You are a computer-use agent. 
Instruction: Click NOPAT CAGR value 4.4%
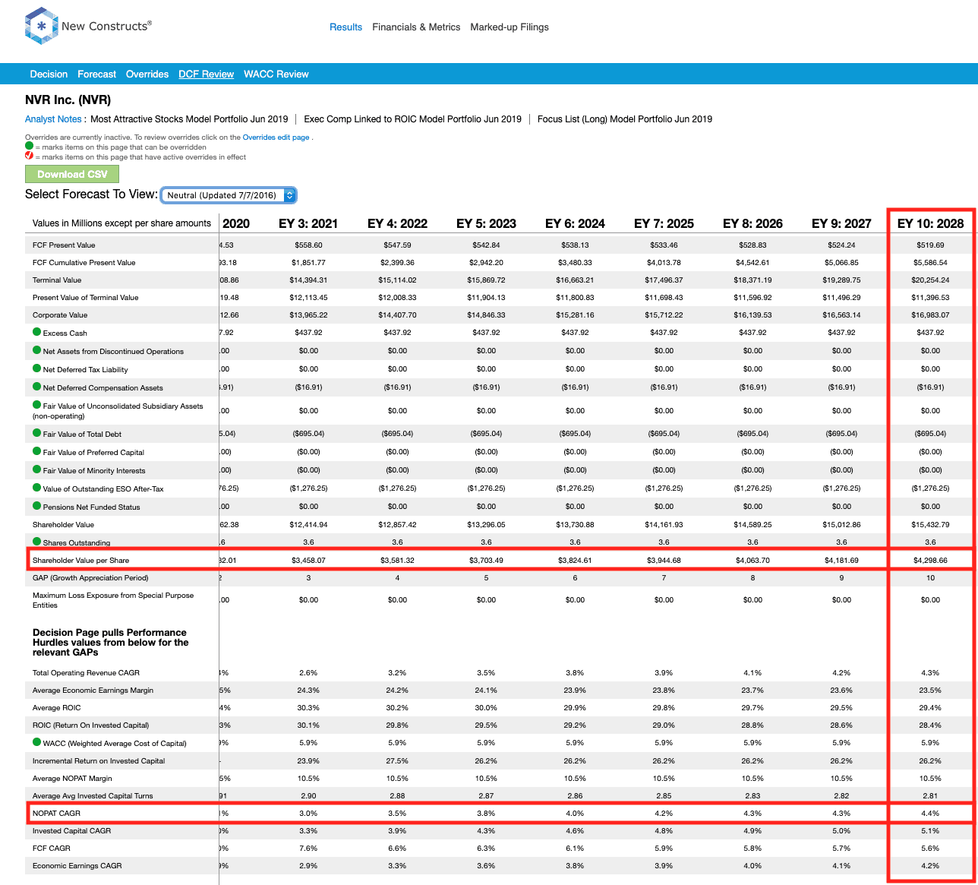(930, 813)
